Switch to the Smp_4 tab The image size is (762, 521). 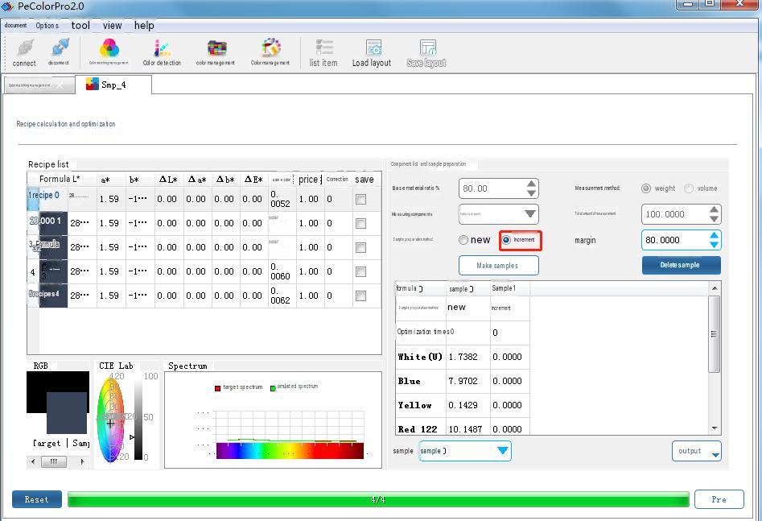113,85
